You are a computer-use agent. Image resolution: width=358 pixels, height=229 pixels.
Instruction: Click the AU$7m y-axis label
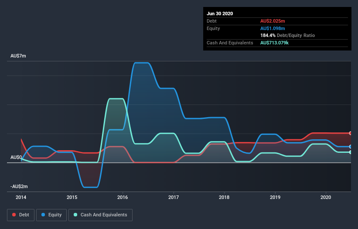click(x=18, y=56)
